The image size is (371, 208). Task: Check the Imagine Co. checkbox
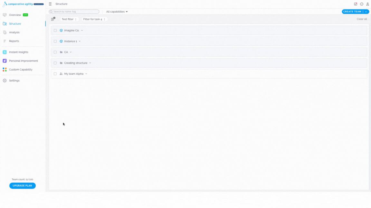click(55, 30)
